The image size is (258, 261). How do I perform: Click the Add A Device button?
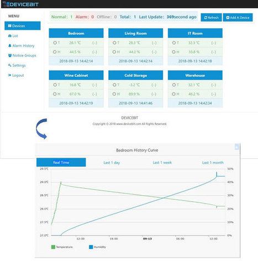238,18
